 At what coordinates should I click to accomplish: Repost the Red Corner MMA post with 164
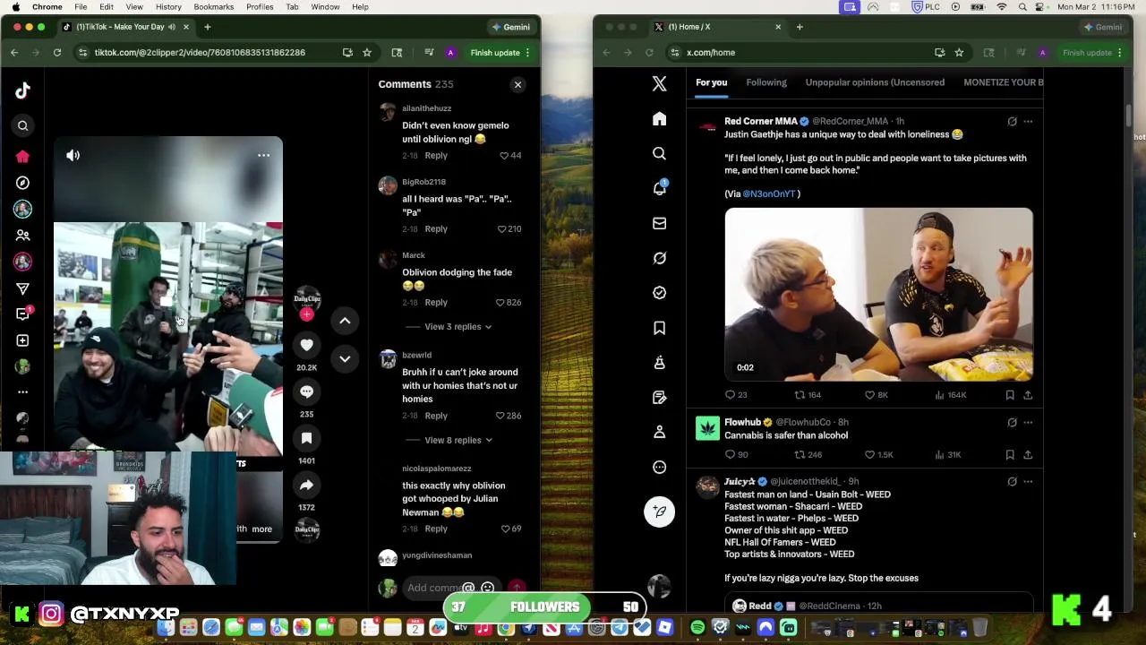click(808, 395)
